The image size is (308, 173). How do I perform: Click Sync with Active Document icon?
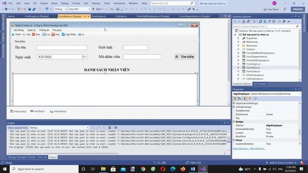(260, 22)
